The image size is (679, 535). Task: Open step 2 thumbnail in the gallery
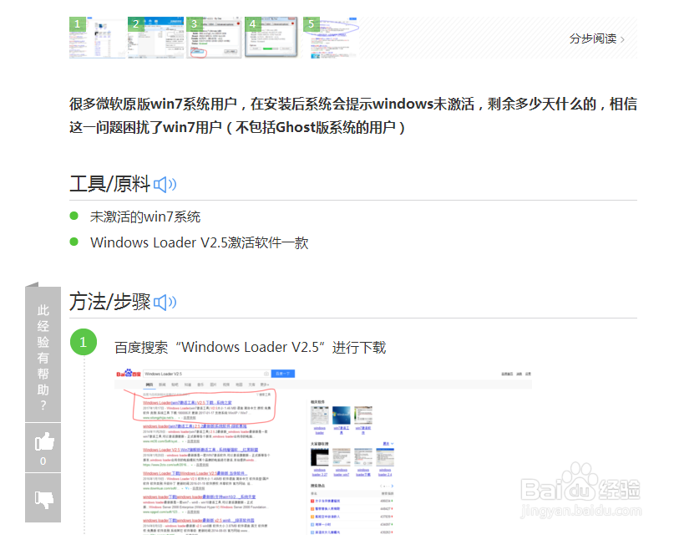(x=156, y=38)
